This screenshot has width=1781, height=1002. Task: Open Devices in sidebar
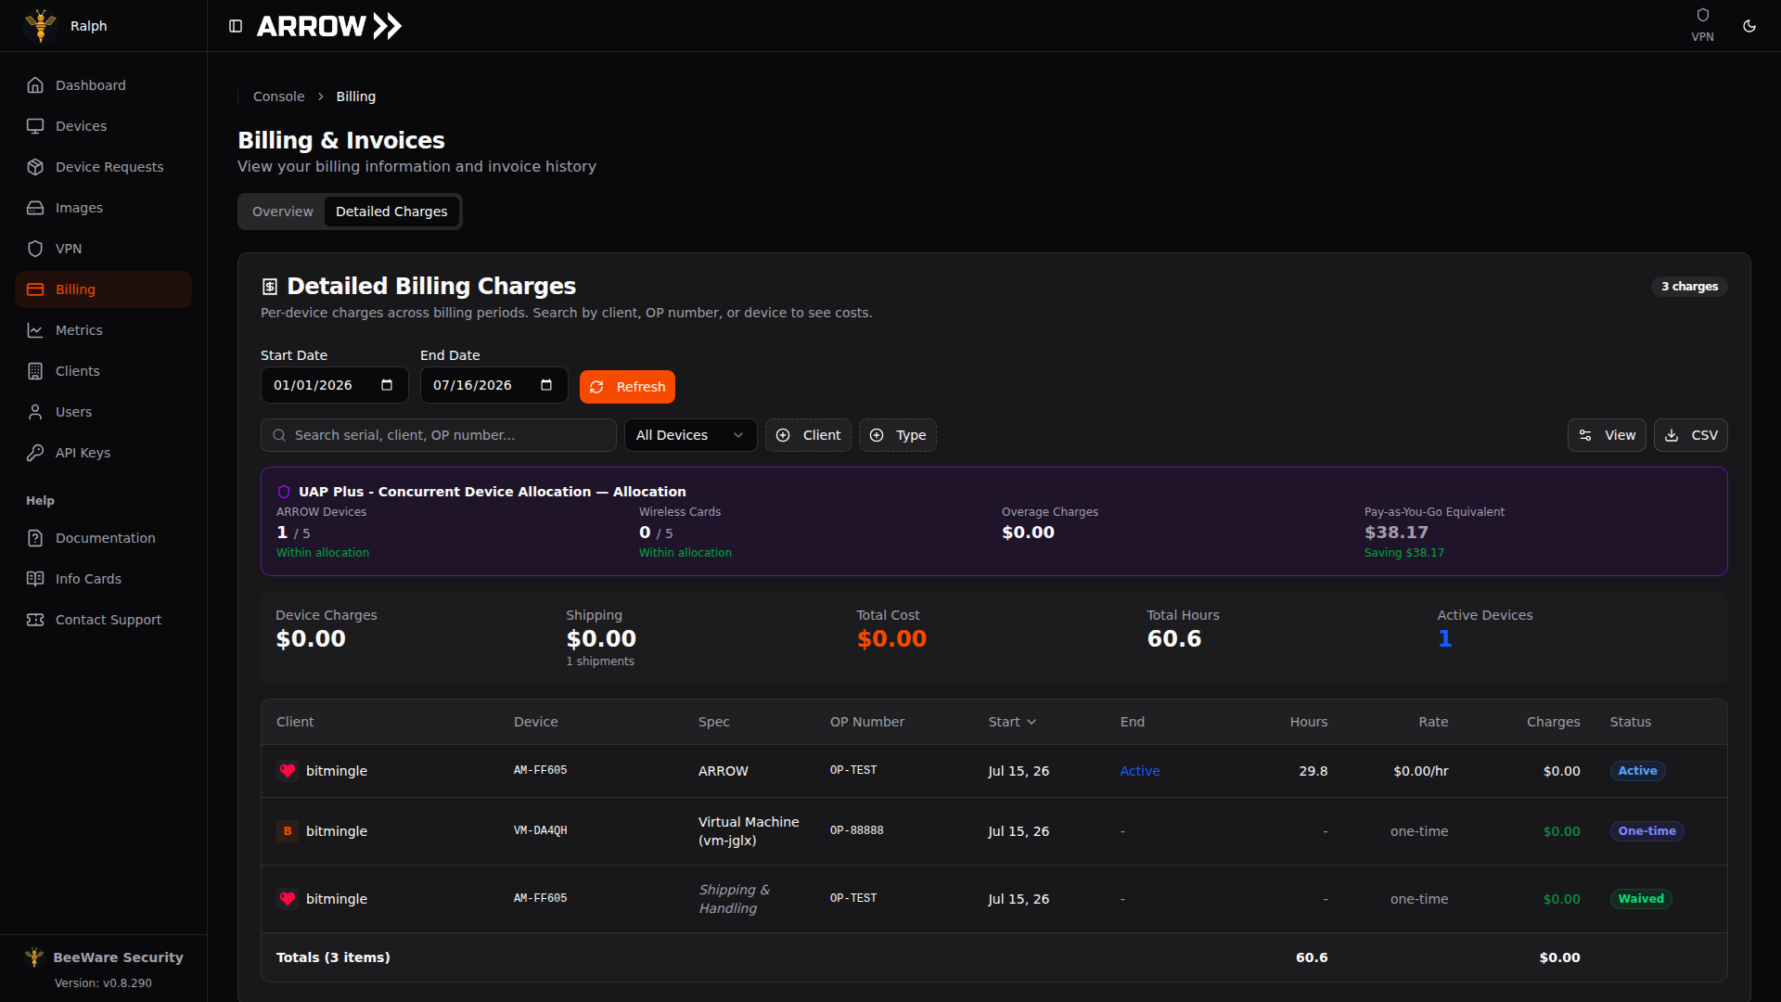coord(103,126)
